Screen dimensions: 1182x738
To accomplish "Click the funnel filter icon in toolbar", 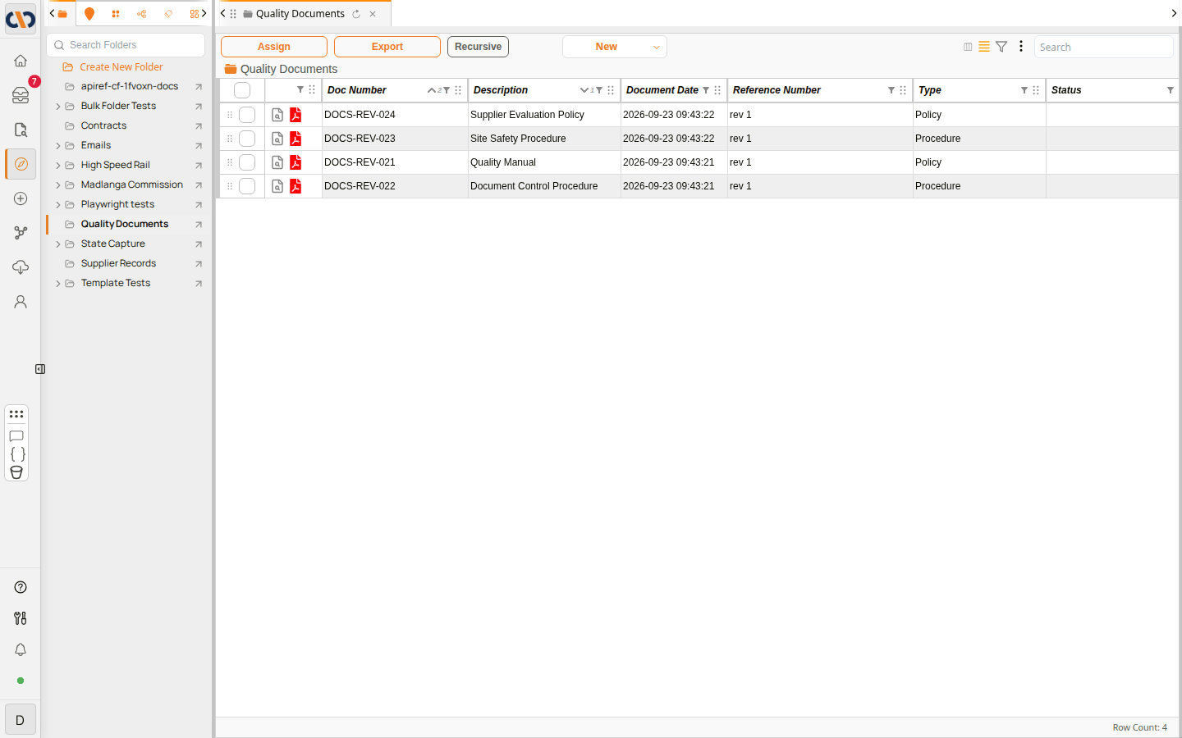I will 1001,47.
